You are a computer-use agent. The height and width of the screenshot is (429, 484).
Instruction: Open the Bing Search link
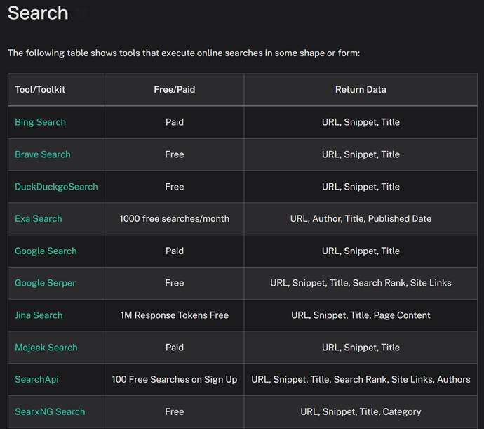point(40,122)
